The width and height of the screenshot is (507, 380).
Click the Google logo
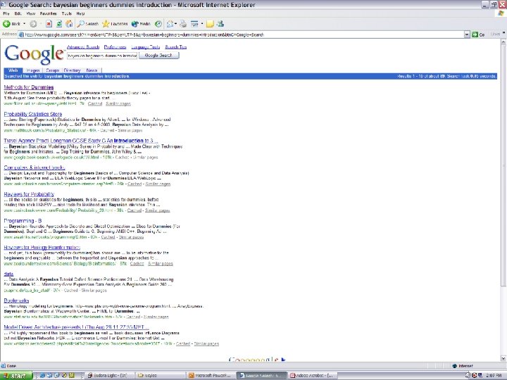coord(34,53)
